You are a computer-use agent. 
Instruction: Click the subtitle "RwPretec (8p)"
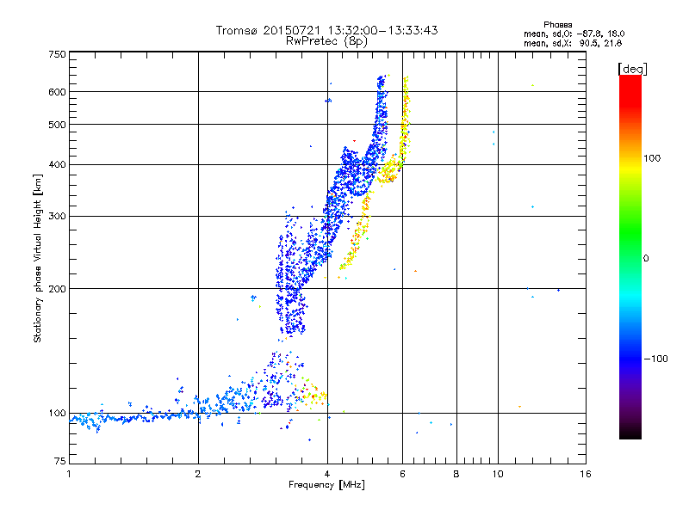coord(326,41)
